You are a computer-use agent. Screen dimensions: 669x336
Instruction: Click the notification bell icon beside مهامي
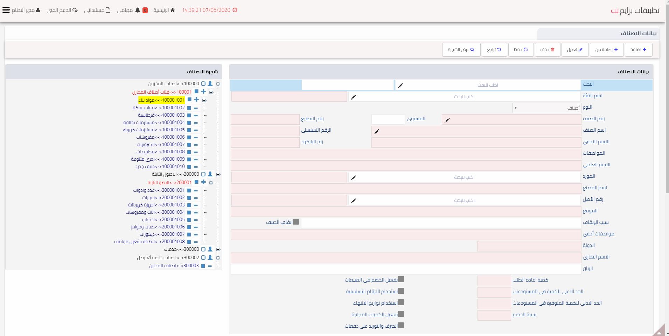click(138, 10)
